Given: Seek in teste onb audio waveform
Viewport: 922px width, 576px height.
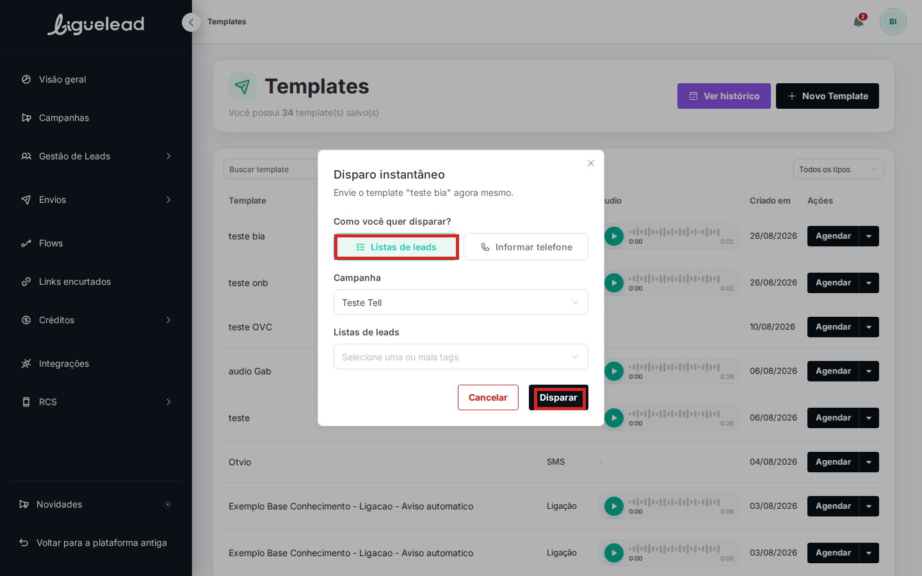Looking at the screenshot, I should coord(674,279).
